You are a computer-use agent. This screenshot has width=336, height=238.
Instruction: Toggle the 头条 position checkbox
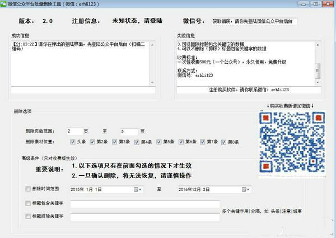click(x=73, y=142)
